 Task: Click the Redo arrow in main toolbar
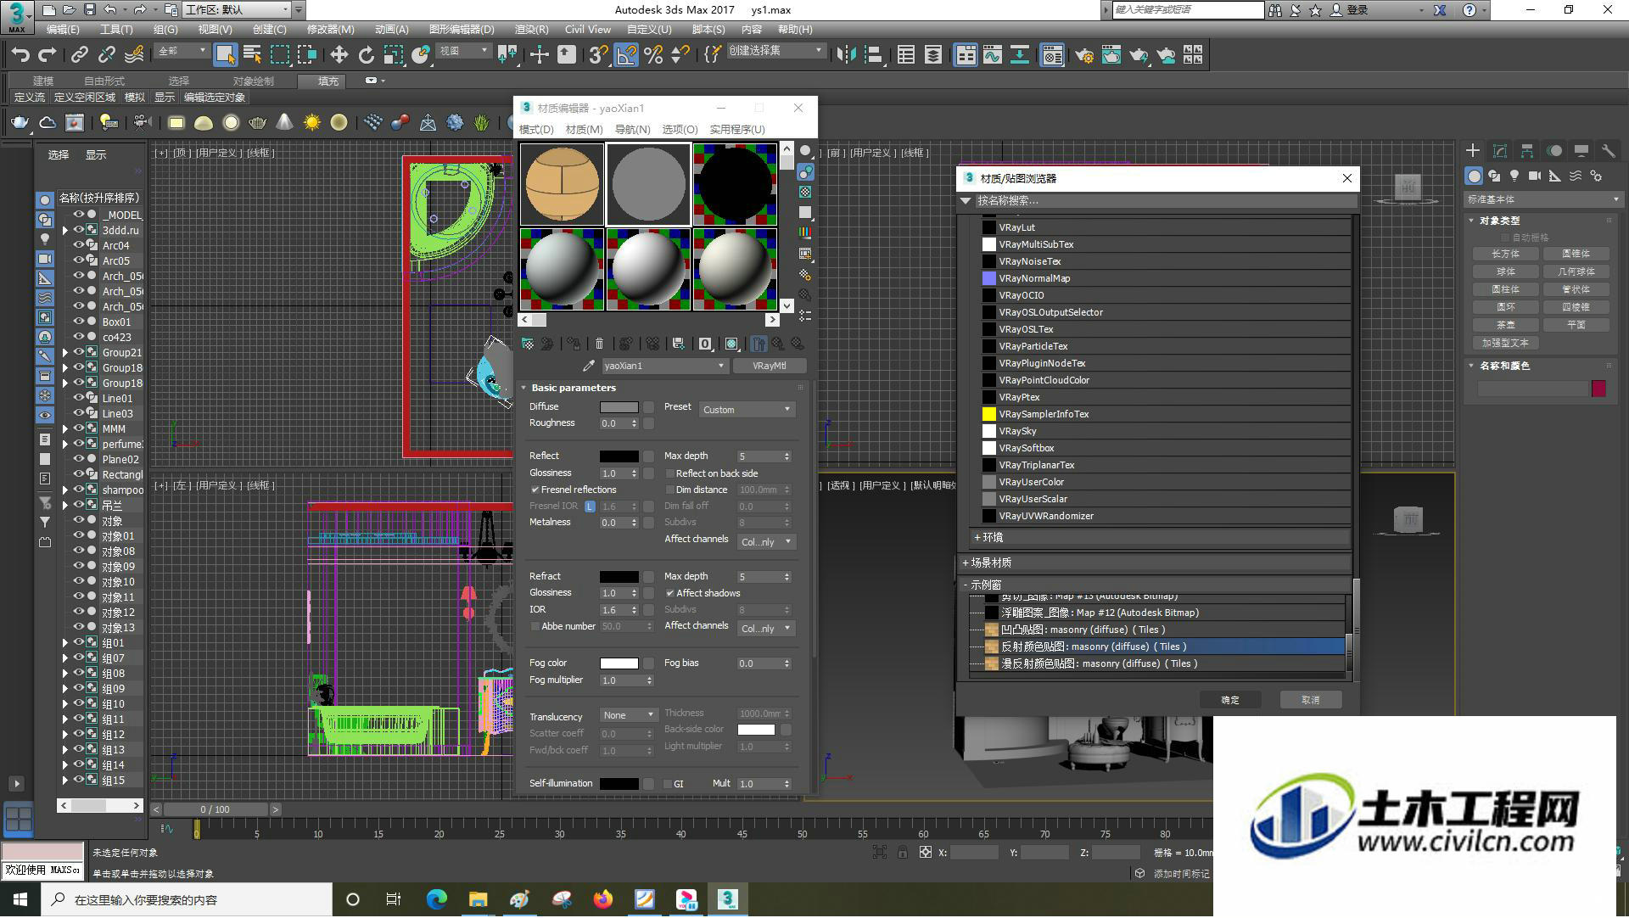[x=48, y=55]
